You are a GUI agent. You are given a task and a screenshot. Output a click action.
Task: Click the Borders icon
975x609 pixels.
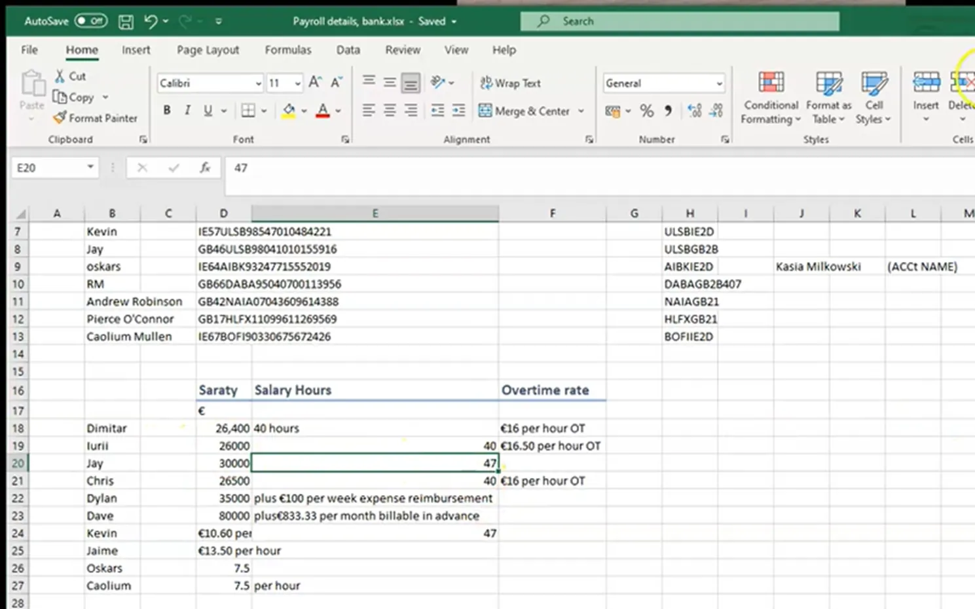[248, 111]
